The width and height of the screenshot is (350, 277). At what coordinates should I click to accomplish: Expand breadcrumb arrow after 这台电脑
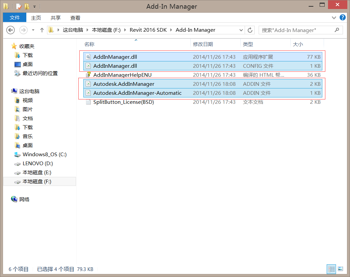tap(87, 30)
